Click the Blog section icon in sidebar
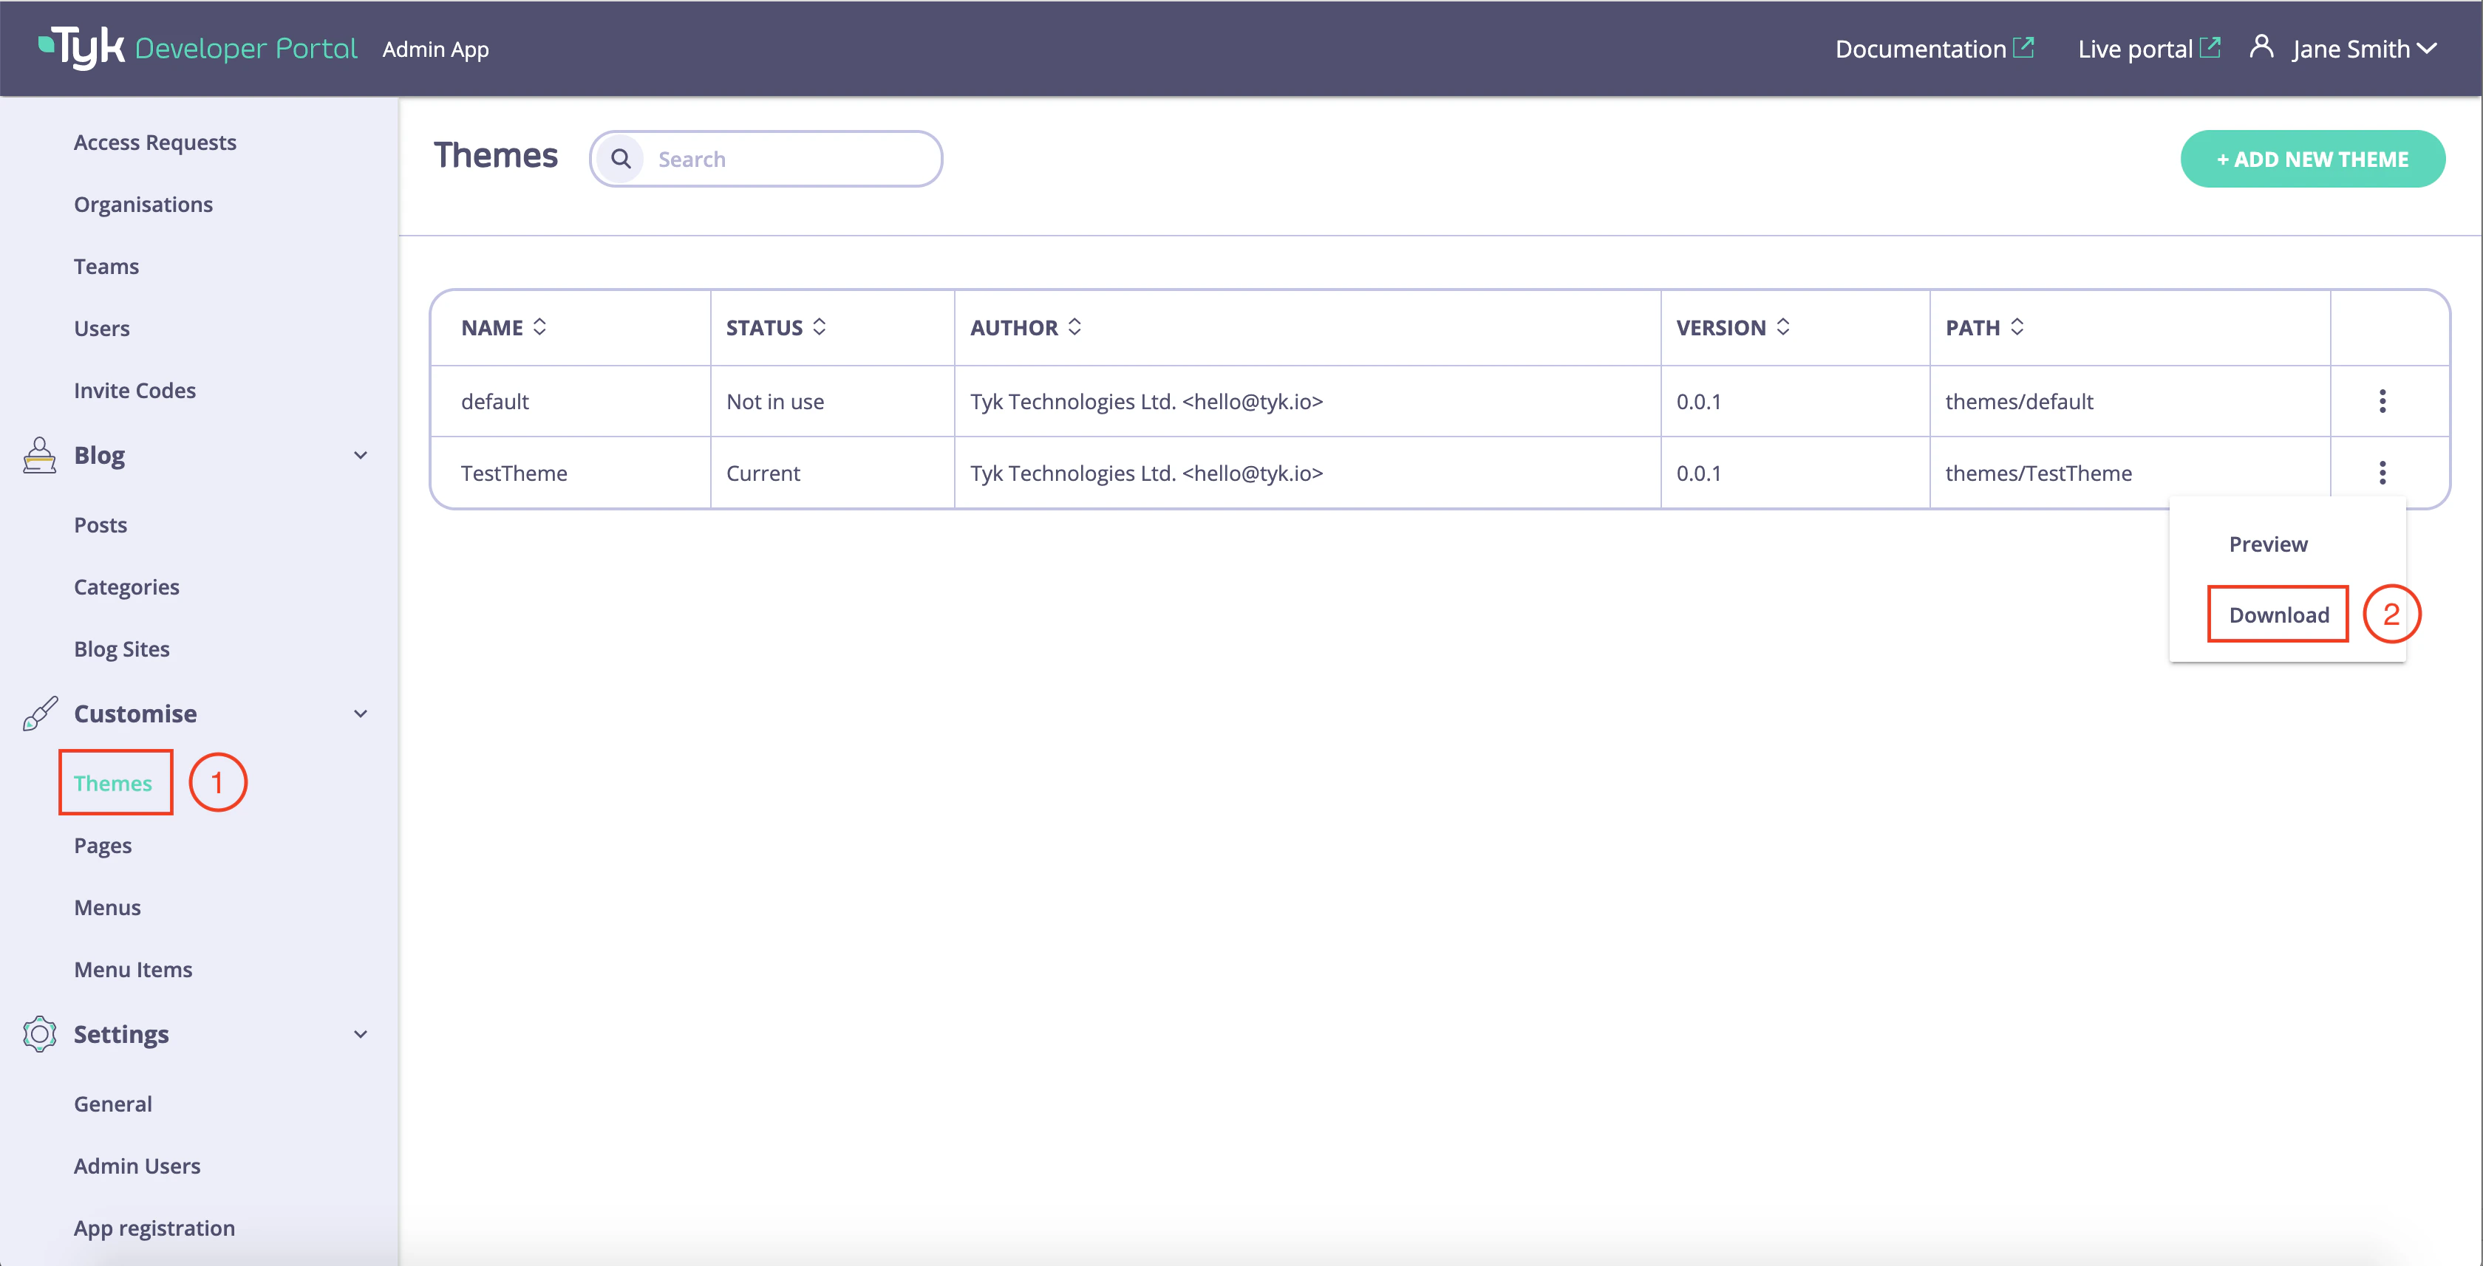Screen dimensions: 2483x1266 pos(38,455)
